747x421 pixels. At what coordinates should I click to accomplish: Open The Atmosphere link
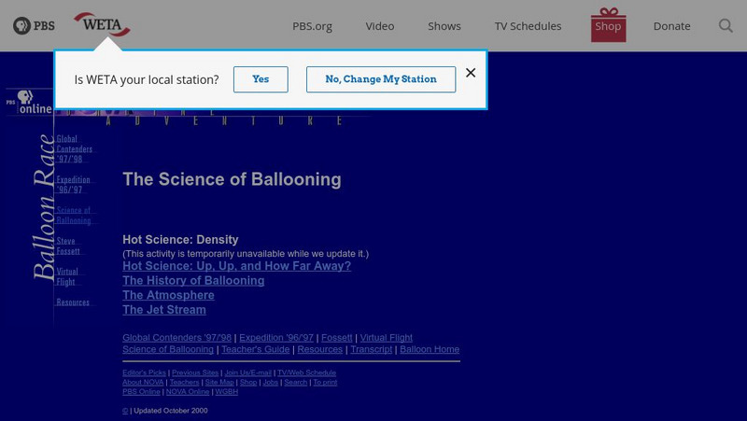coord(168,295)
